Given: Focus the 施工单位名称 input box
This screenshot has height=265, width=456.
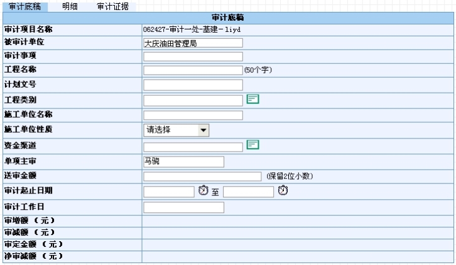Looking at the screenshot, I should tap(193, 115).
